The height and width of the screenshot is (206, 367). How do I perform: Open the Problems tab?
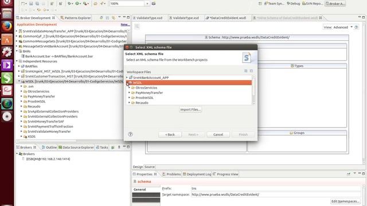[x=171, y=174]
